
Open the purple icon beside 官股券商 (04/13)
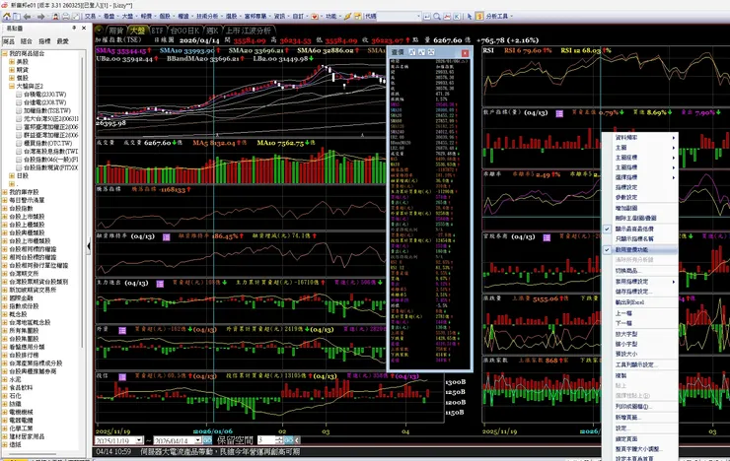(x=547, y=237)
